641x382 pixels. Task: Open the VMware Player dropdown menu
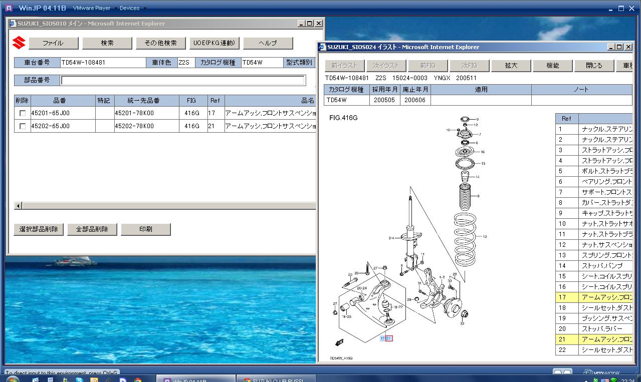tap(95, 8)
